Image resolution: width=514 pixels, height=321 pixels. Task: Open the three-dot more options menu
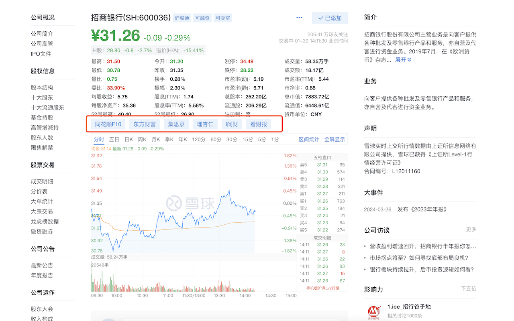tap(299, 18)
